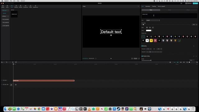Screen dimensions: 199x112
Task: Toggle auto snapping in timeline toolbar
Action: 178,62
